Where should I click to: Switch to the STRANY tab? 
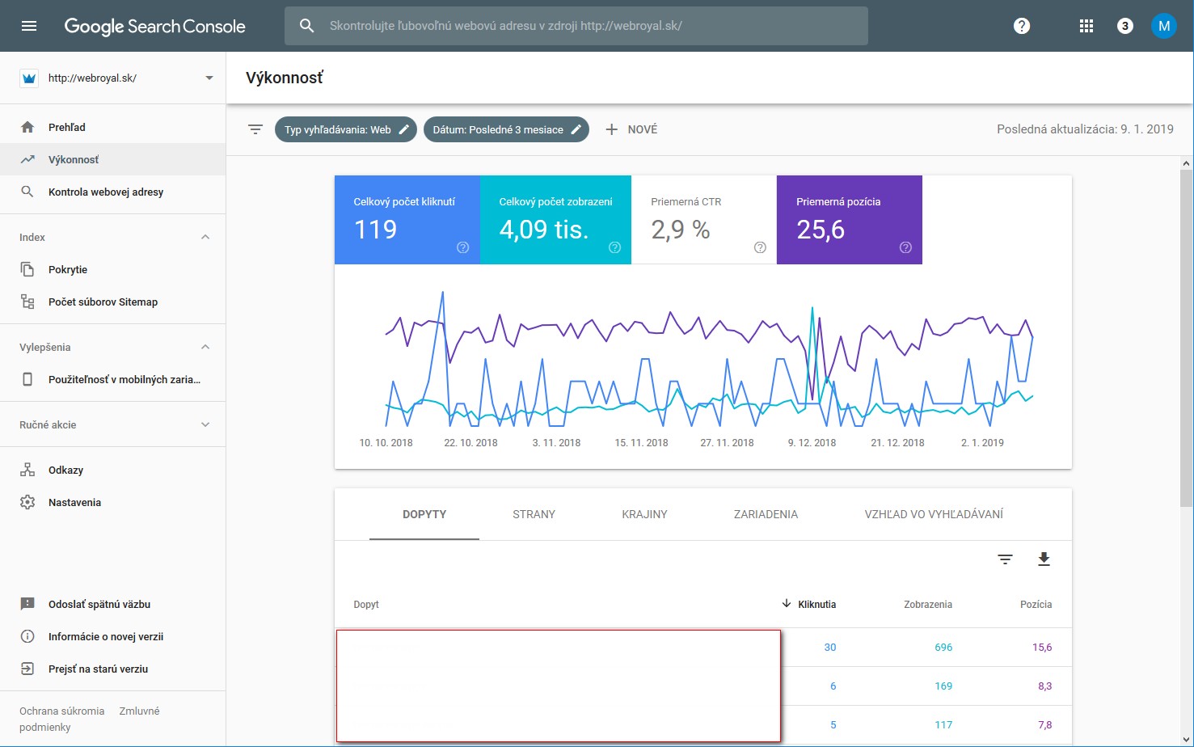(534, 514)
